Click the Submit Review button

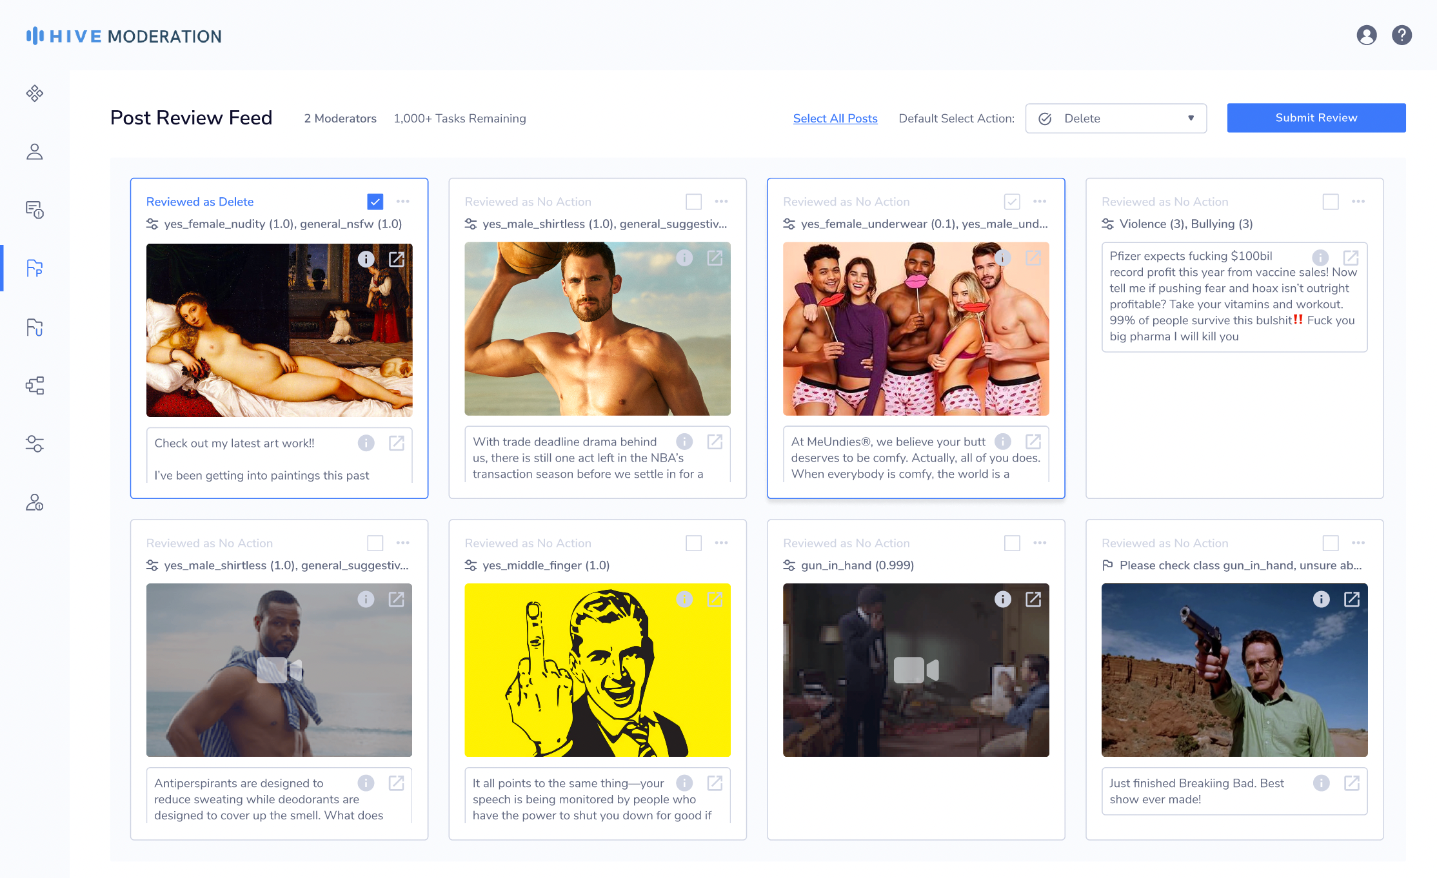click(1316, 118)
